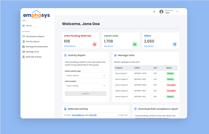The image size is (209, 134).
Task: Click the Manage Developments sidebar icon
Action: [24, 47]
